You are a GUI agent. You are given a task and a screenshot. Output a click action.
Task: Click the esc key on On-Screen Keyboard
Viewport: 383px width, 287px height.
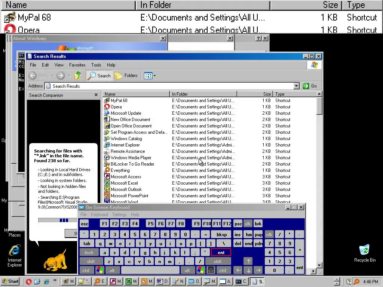pos(85,223)
